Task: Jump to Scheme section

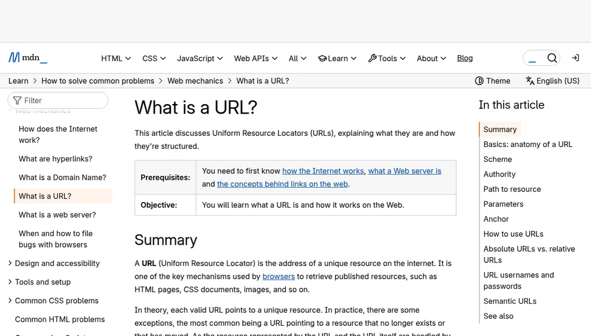Action: [x=498, y=159]
